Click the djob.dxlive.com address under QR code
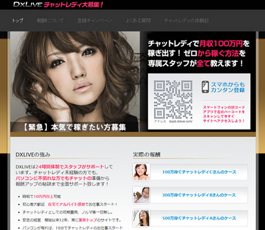This screenshot has height=230, width=265. coord(180,121)
